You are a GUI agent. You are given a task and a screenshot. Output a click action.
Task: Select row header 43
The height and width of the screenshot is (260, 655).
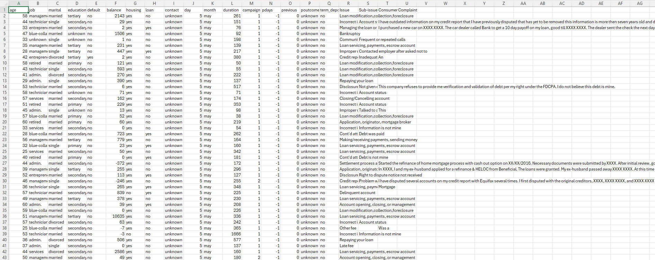tap(5, 258)
